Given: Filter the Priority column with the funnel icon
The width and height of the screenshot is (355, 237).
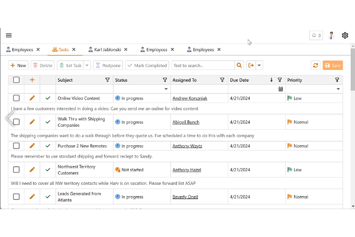Looking at the screenshot, I should coord(337,79).
